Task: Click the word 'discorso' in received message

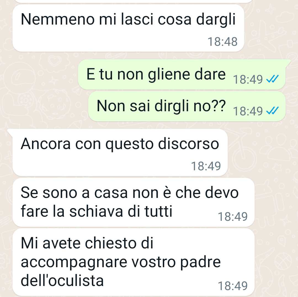Action: pyautogui.click(x=188, y=144)
